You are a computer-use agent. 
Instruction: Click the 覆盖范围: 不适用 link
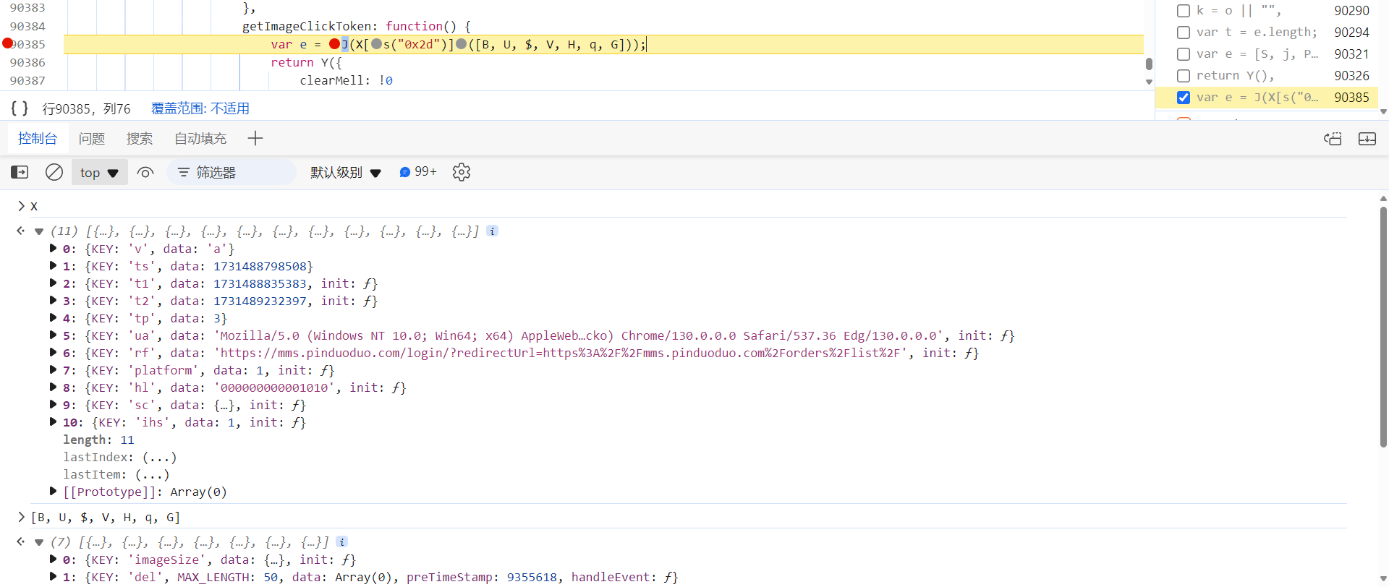pos(200,108)
